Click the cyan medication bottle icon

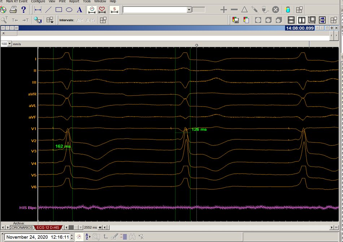pyautogui.click(x=288, y=10)
